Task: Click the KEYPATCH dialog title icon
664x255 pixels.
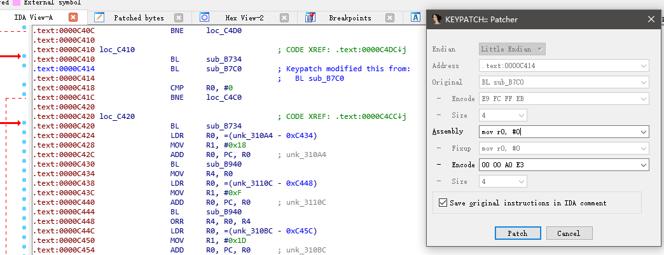Action: pyautogui.click(x=437, y=20)
